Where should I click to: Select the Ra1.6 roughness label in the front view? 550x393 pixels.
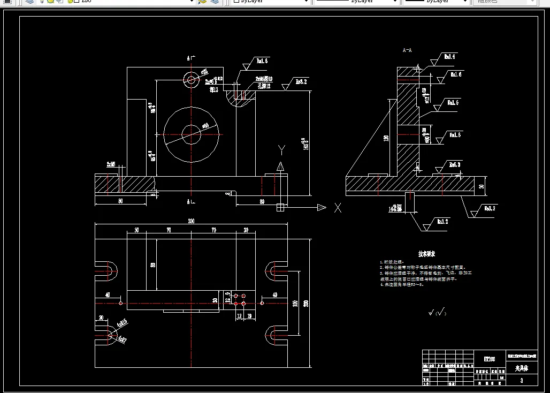pyautogui.click(x=262, y=61)
